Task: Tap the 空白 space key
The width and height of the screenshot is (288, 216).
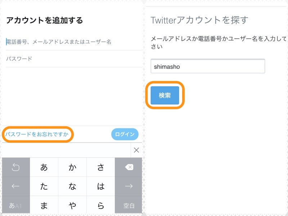Action: [129, 206]
